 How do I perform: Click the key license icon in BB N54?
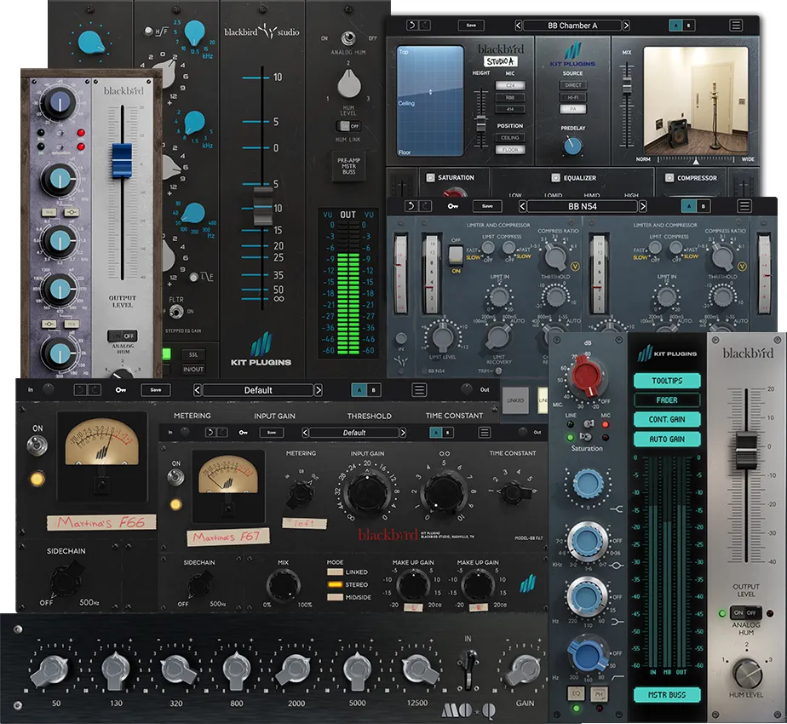(453, 206)
